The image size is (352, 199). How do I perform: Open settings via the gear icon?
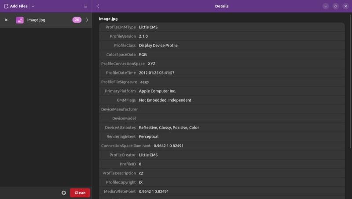point(64,193)
